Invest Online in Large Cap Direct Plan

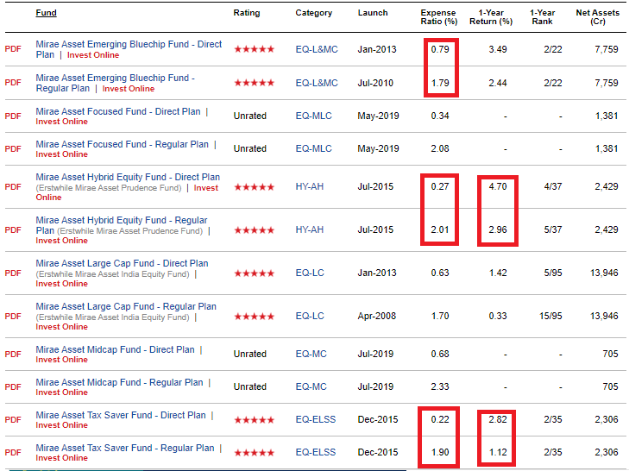pyautogui.click(x=62, y=284)
